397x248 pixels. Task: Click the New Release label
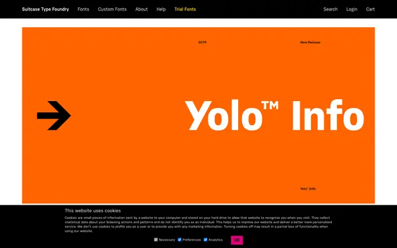[x=310, y=42]
